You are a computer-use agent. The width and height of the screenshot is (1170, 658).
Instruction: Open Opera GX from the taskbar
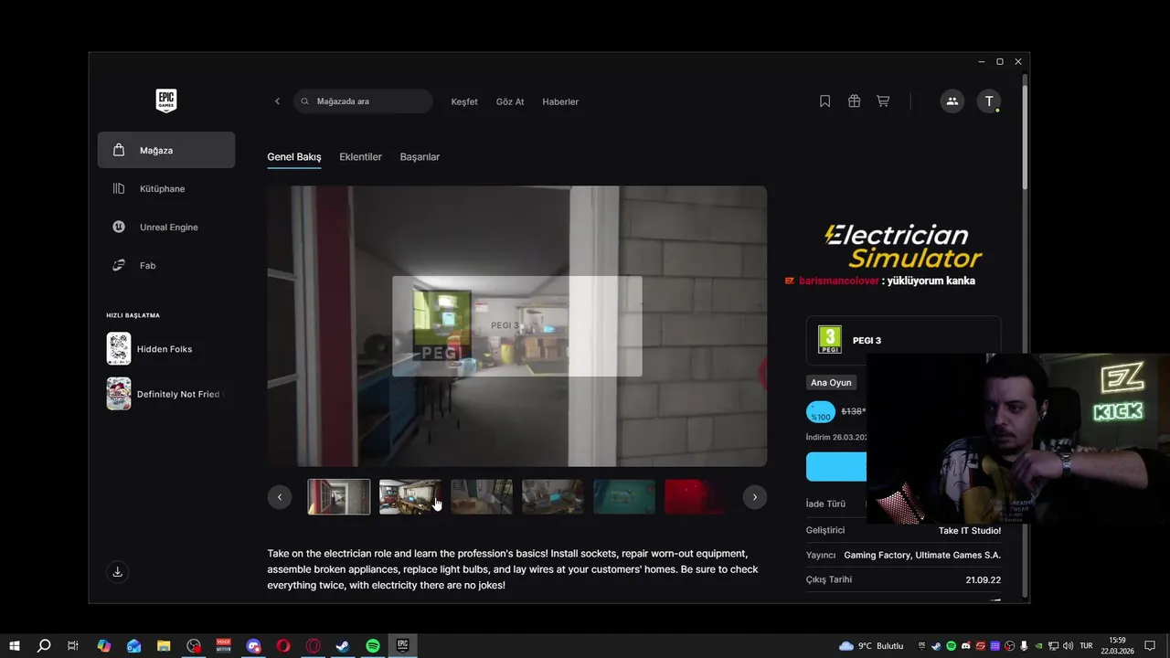click(314, 646)
